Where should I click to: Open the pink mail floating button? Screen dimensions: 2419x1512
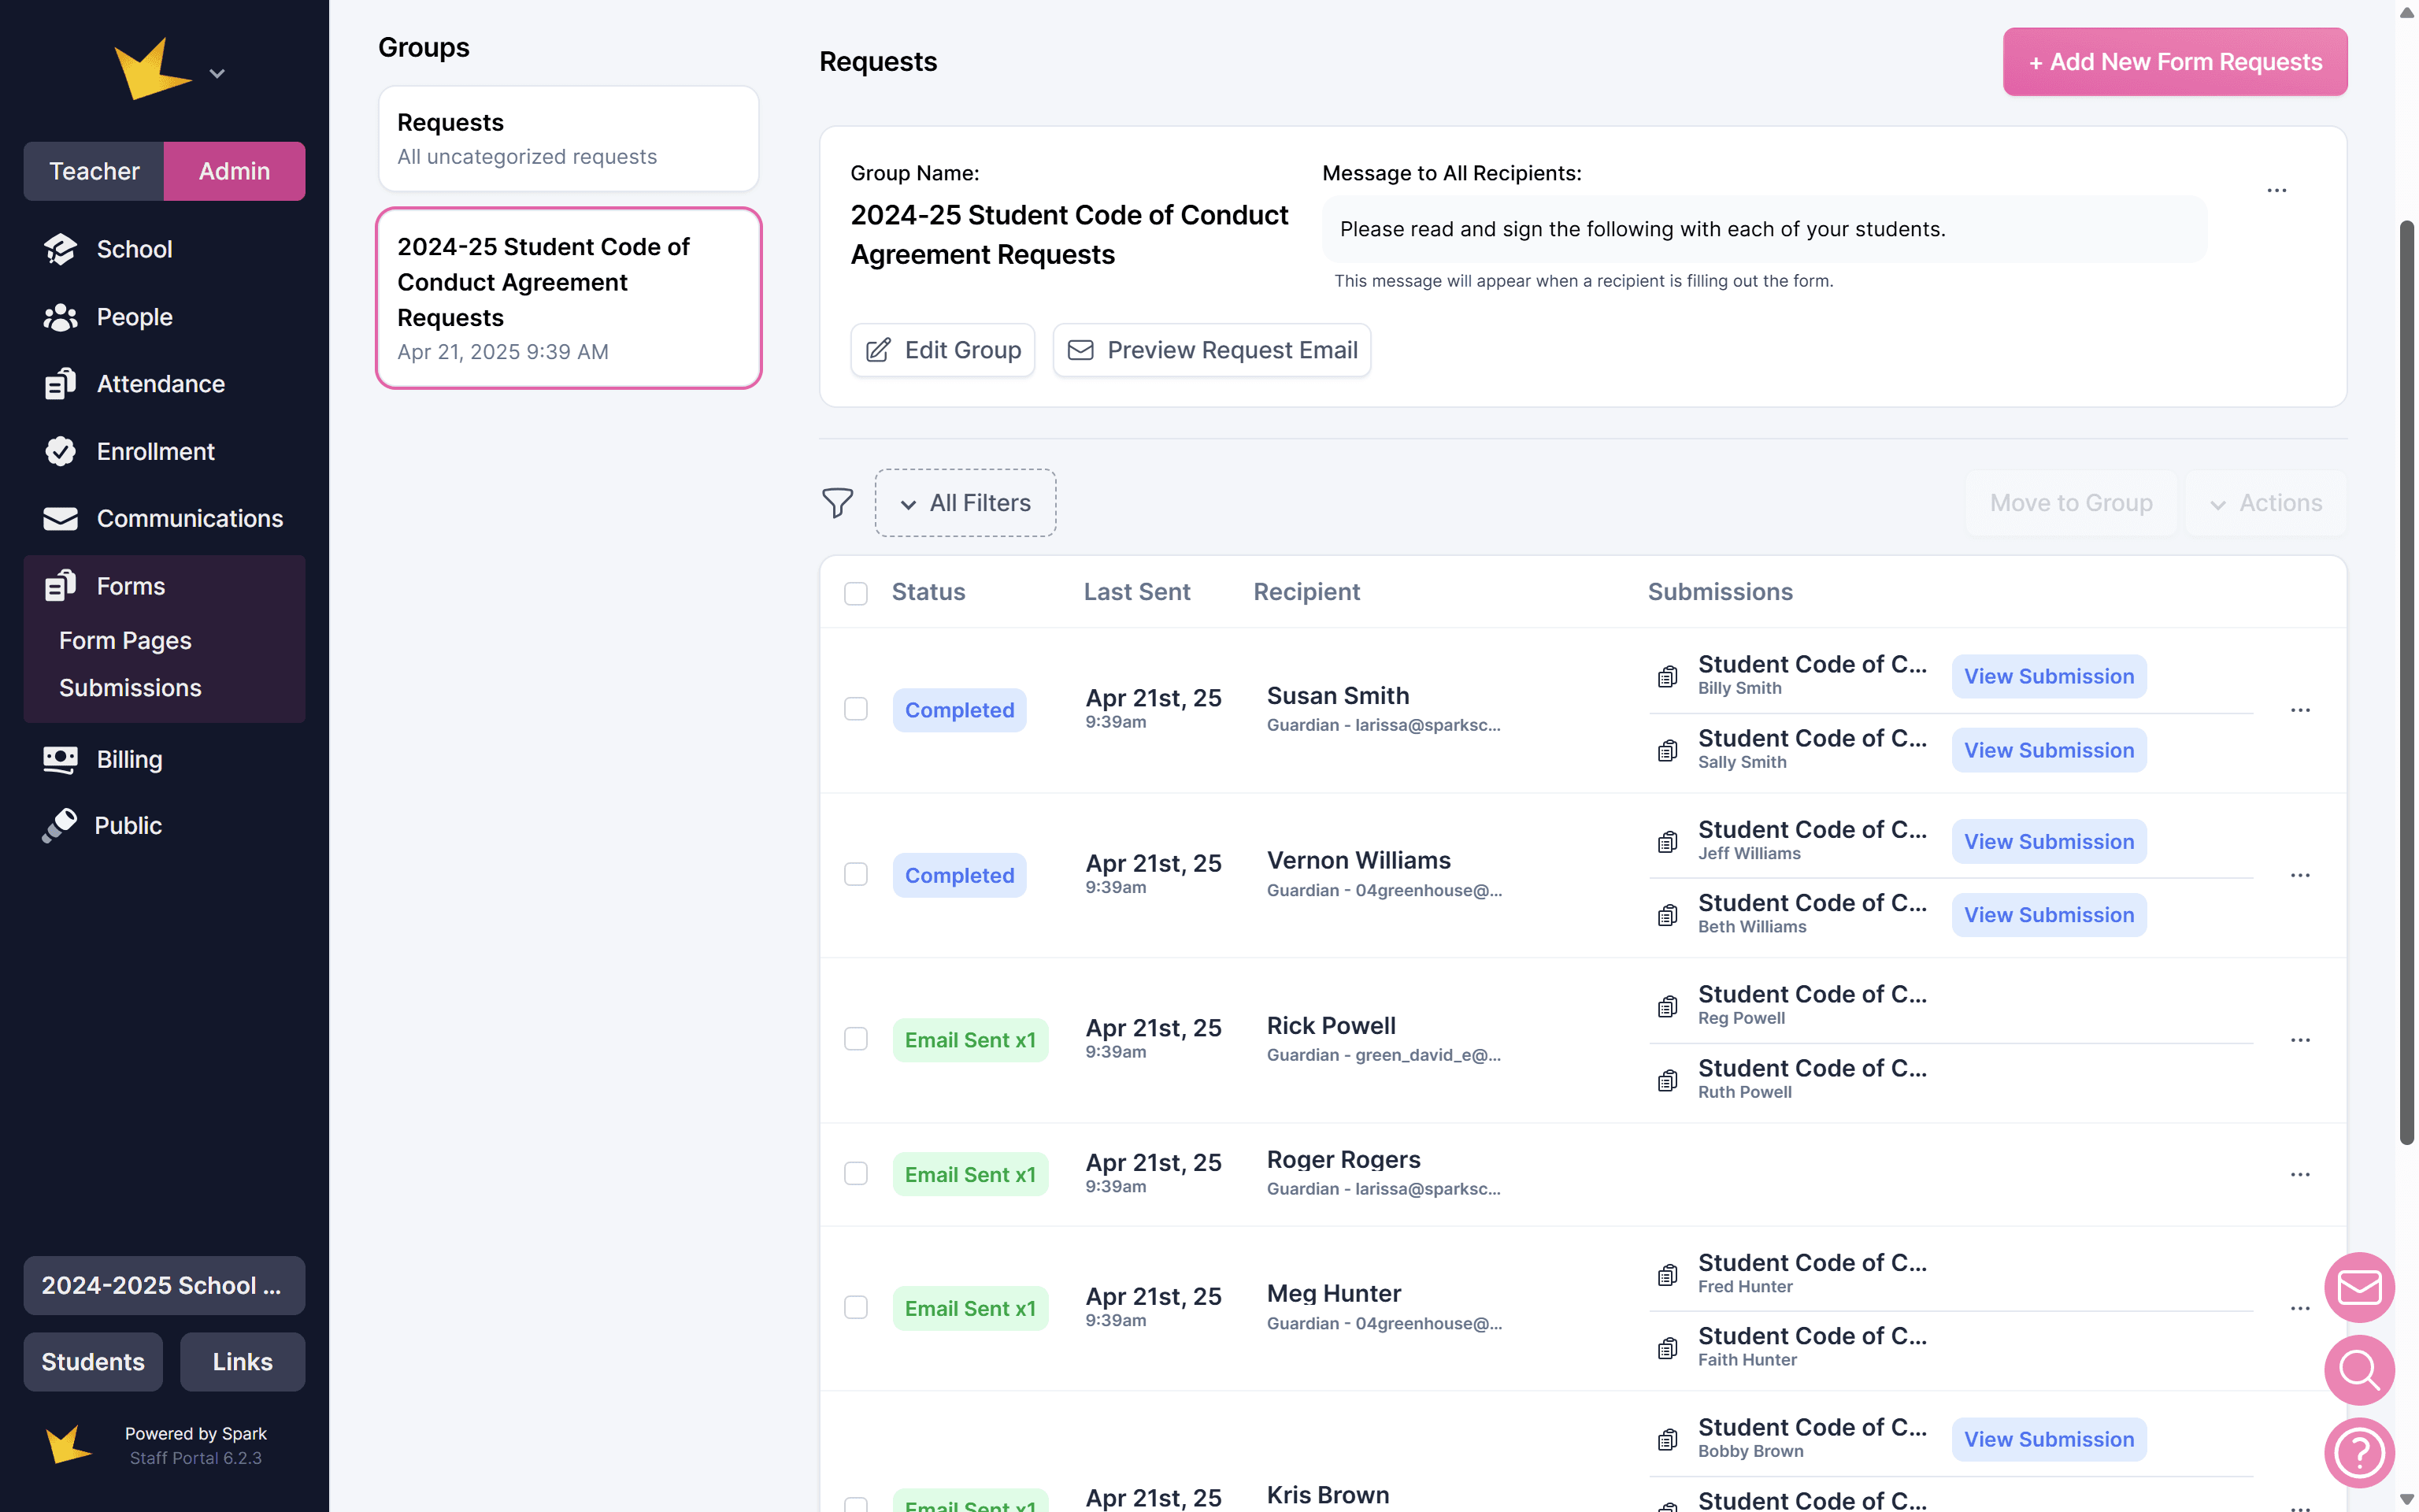click(x=2358, y=1287)
